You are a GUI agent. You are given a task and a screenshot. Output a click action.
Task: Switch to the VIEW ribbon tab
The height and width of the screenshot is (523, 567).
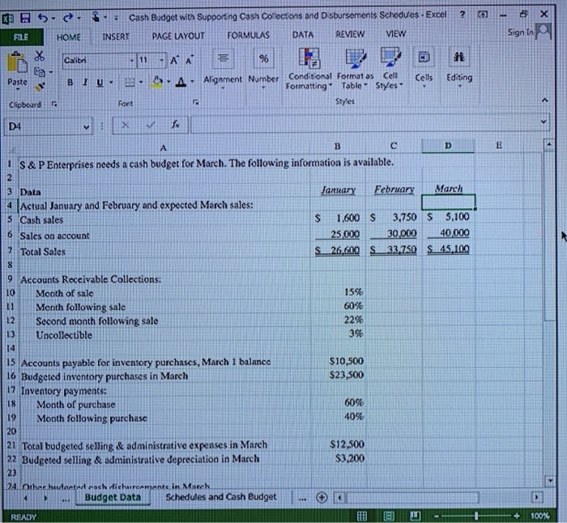[395, 34]
